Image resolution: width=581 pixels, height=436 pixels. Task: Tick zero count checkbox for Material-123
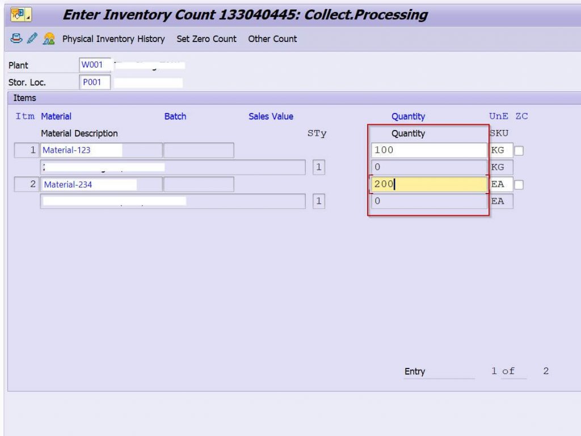click(x=519, y=150)
